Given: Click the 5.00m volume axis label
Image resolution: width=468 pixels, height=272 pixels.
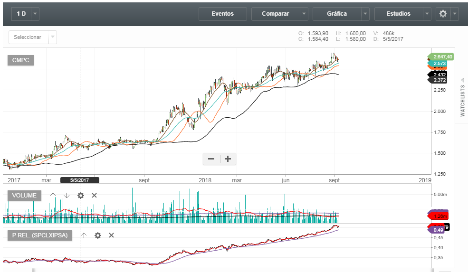Looking at the screenshot, I should [x=440, y=195].
